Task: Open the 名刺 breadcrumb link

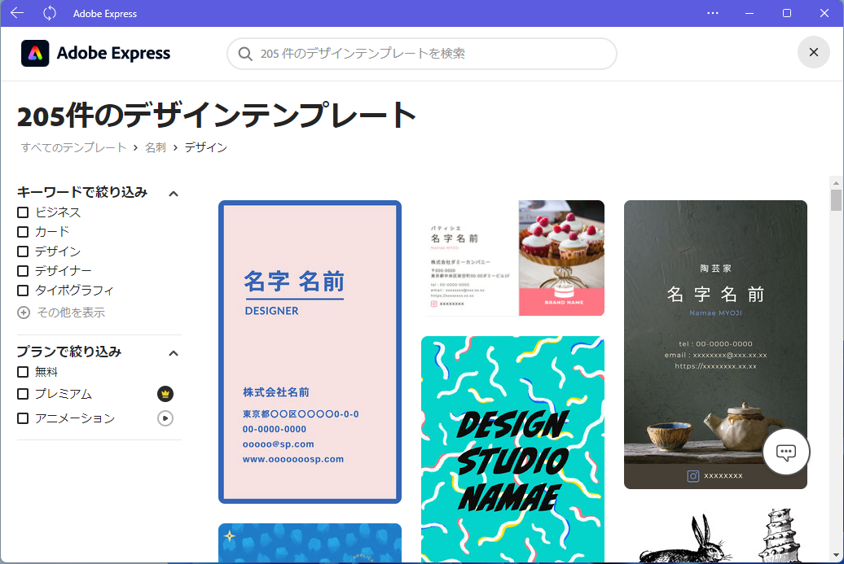Action: point(156,147)
